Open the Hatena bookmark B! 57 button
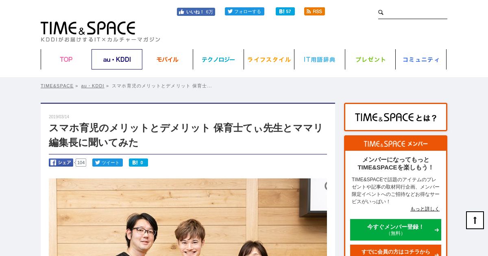Viewport: 488px width, 256px height. click(285, 11)
